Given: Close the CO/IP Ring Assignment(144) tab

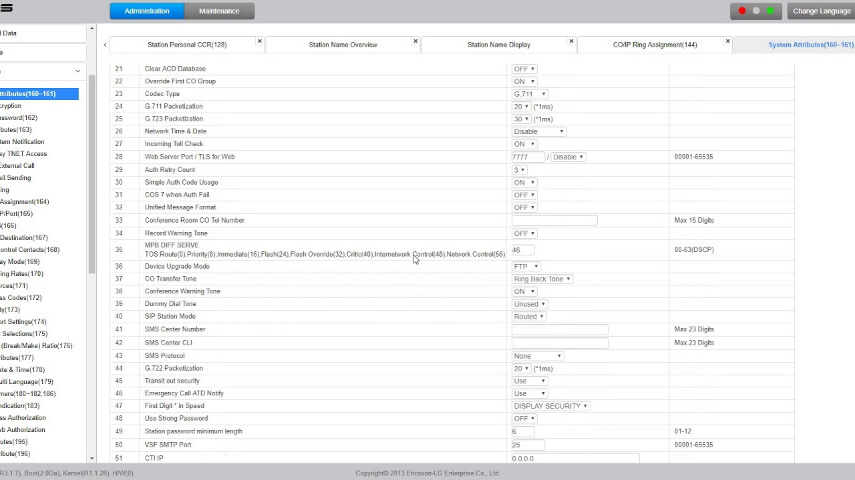Looking at the screenshot, I should tap(727, 41).
